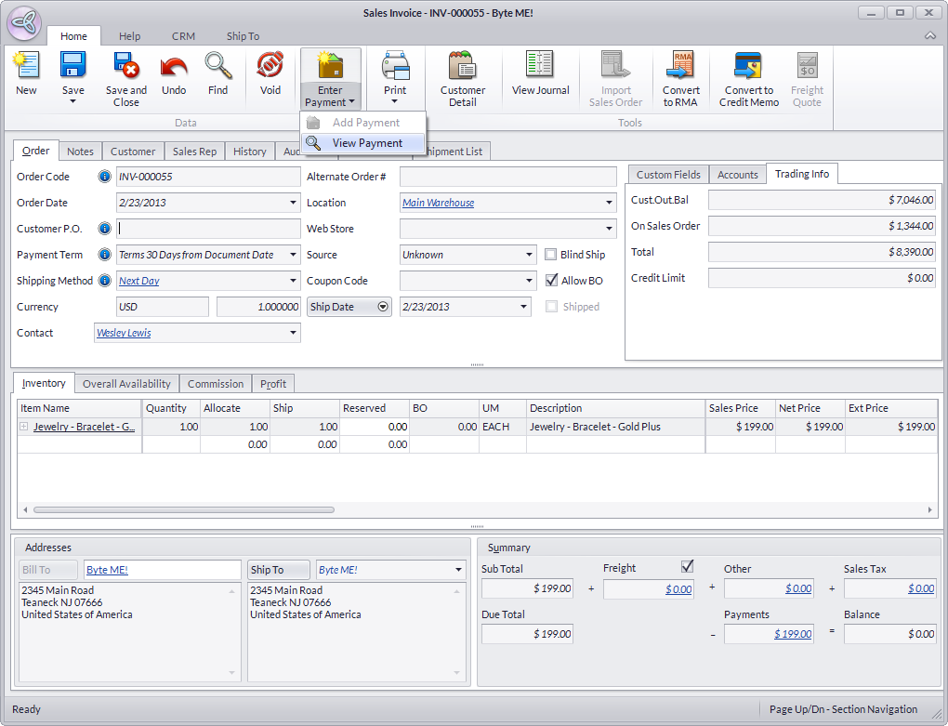
Task: Click Save and Close icon
Action: pos(126,76)
